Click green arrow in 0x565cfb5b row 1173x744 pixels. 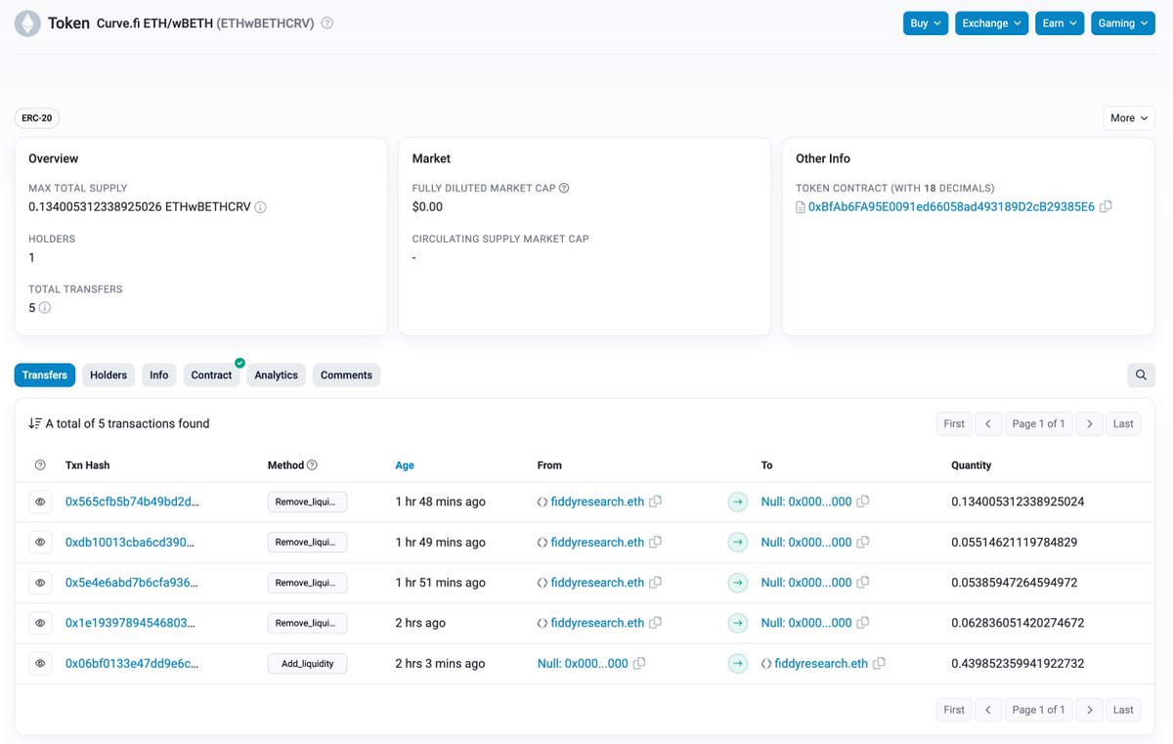coord(738,502)
